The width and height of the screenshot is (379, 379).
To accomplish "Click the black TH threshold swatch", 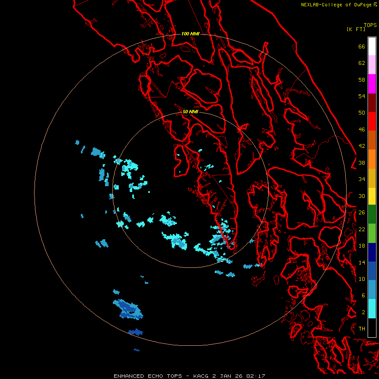I will (x=372, y=328).
